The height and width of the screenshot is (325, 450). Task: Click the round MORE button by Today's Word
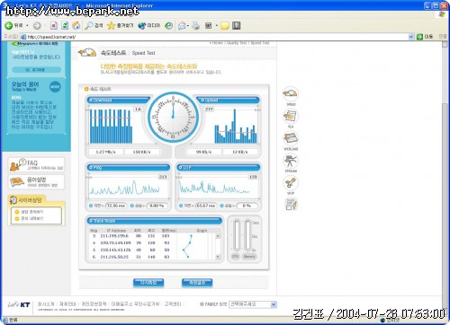click(55, 87)
